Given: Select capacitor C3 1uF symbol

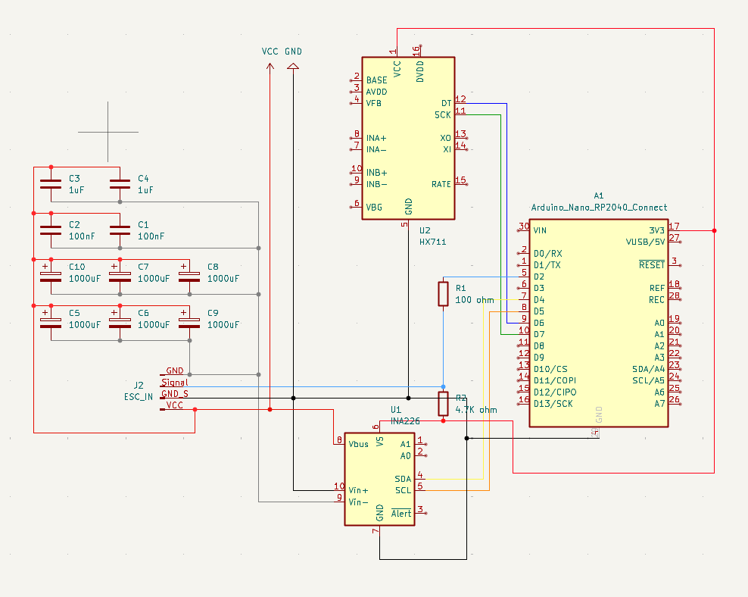Looking at the screenshot, I should (51, 184).
